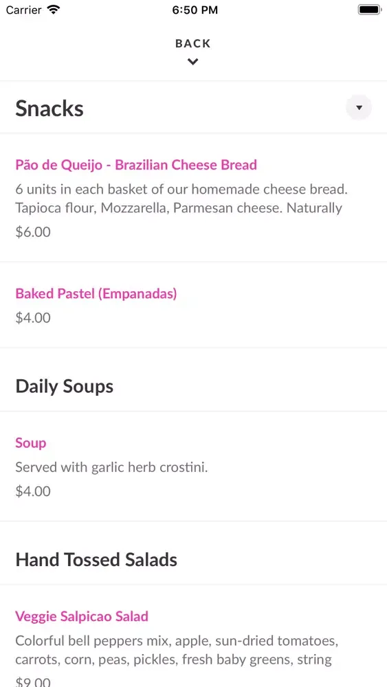The height and width of the screenshot is (687, 387).
Task: Select Pão de Queijo Brazilian Cheese Bread
Action: pyautogui.click(x=136, y=165)
